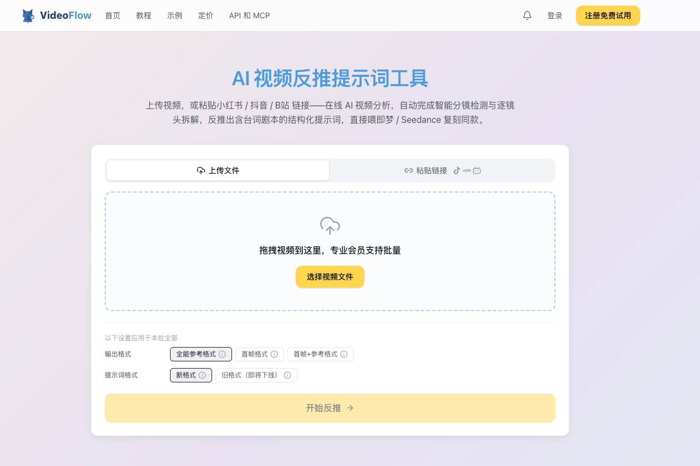Image resolution: width=700 pixels, height=466 pixels.
Task: Switch to the 上传文件 tab
Action: (x=218, y=170)
